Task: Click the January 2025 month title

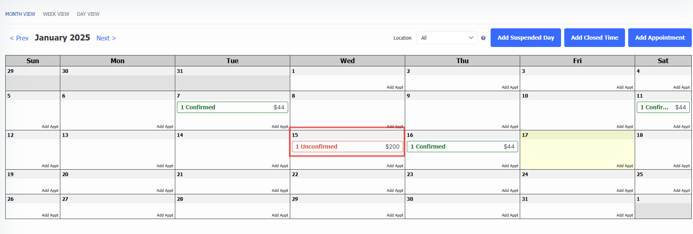Action: point(62,38)
